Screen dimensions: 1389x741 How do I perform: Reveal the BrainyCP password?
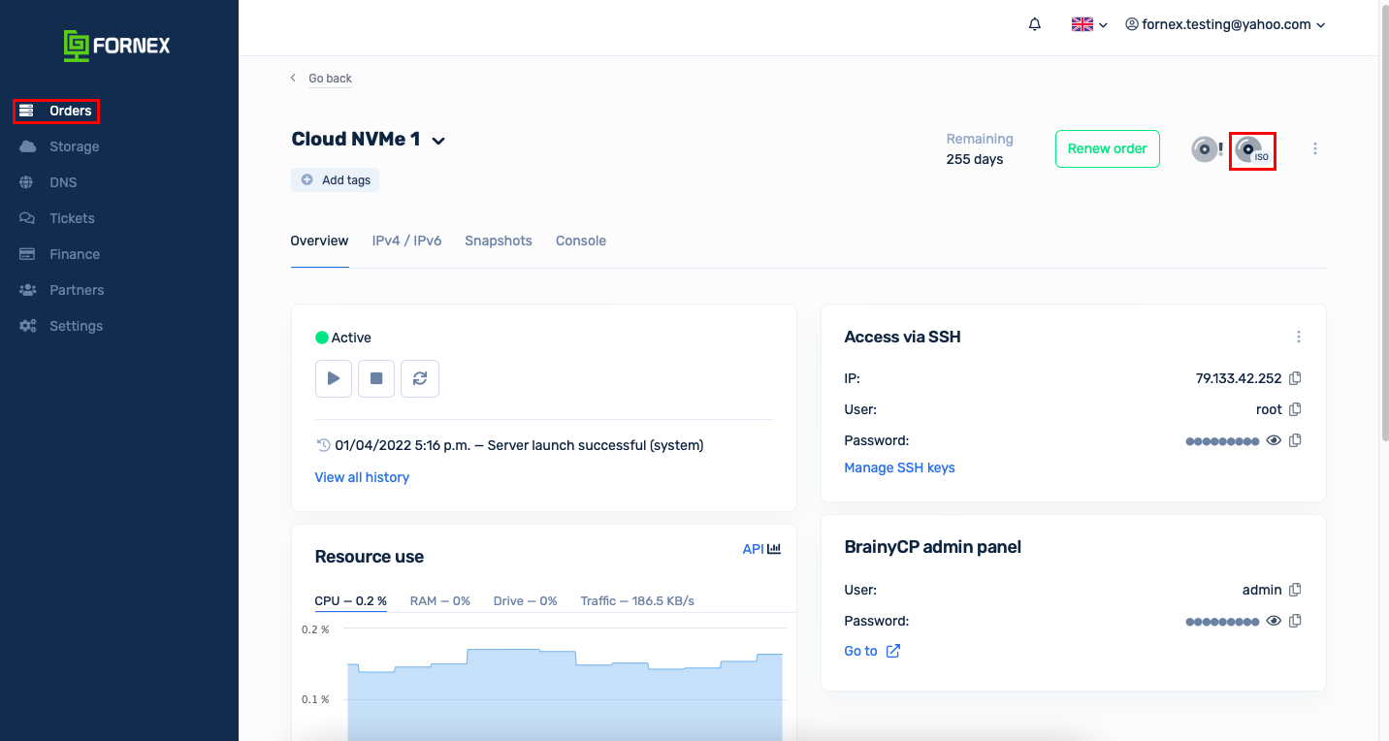point(1274,621)
